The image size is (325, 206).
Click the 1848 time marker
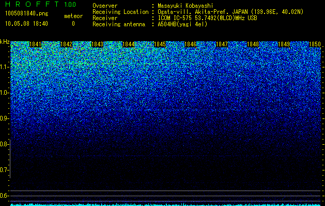click(x=253, y=44)
